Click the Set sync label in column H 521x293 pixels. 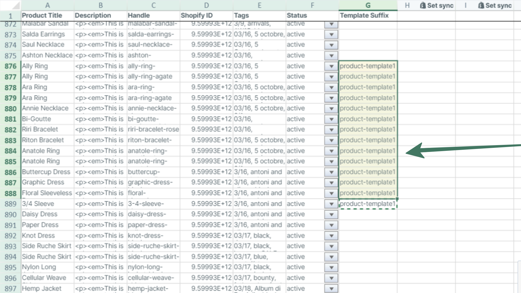tap(440, 5)
